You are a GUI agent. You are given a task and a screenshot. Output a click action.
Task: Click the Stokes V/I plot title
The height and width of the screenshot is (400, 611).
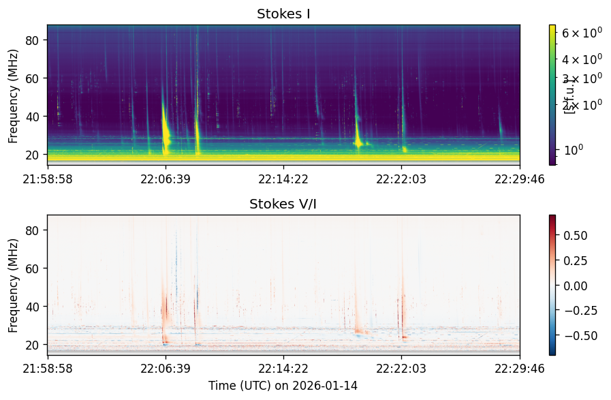(x=283, y=204)
